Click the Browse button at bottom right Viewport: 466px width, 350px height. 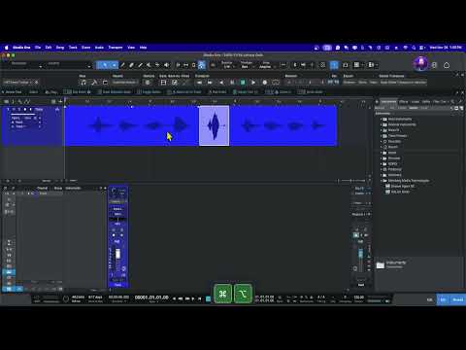click(x=458, y=299)
